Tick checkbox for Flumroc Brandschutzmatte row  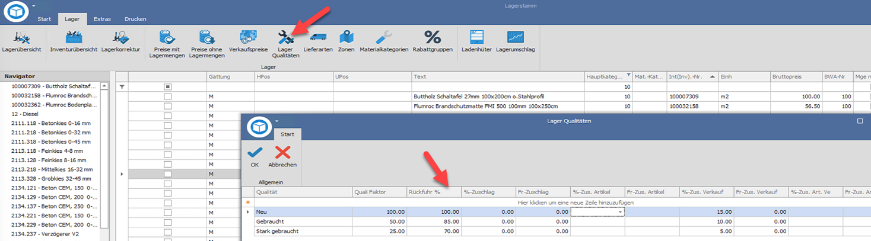tap(168, 106)
